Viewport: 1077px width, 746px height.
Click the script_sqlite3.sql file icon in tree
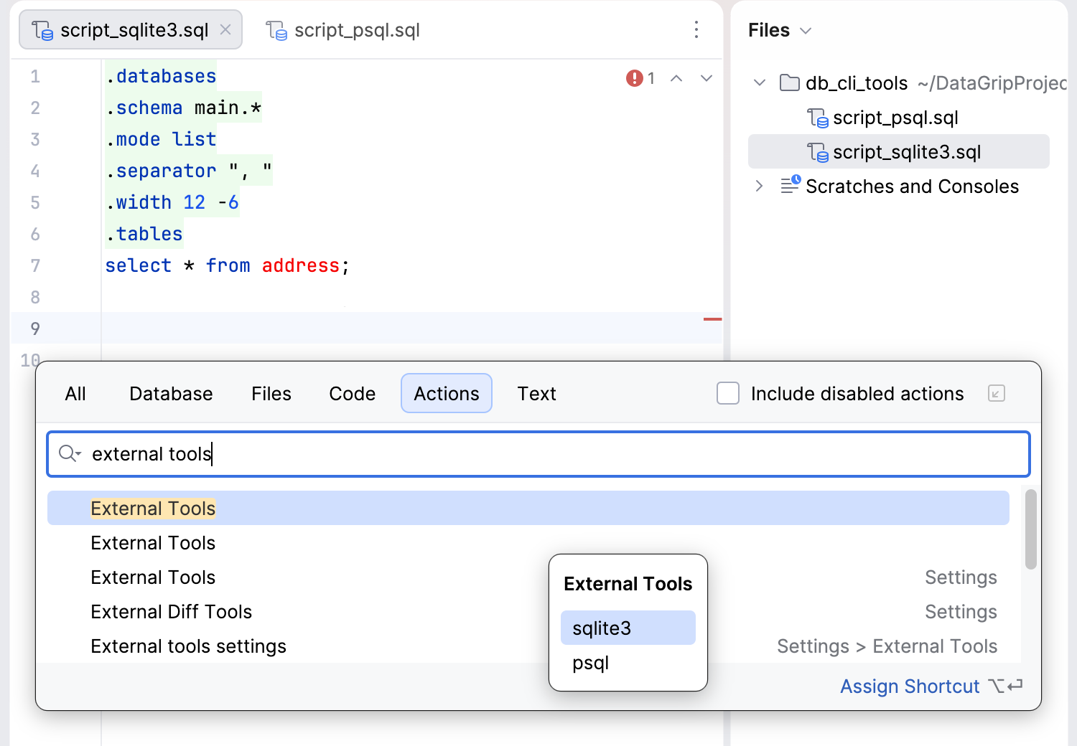point(818,152)
